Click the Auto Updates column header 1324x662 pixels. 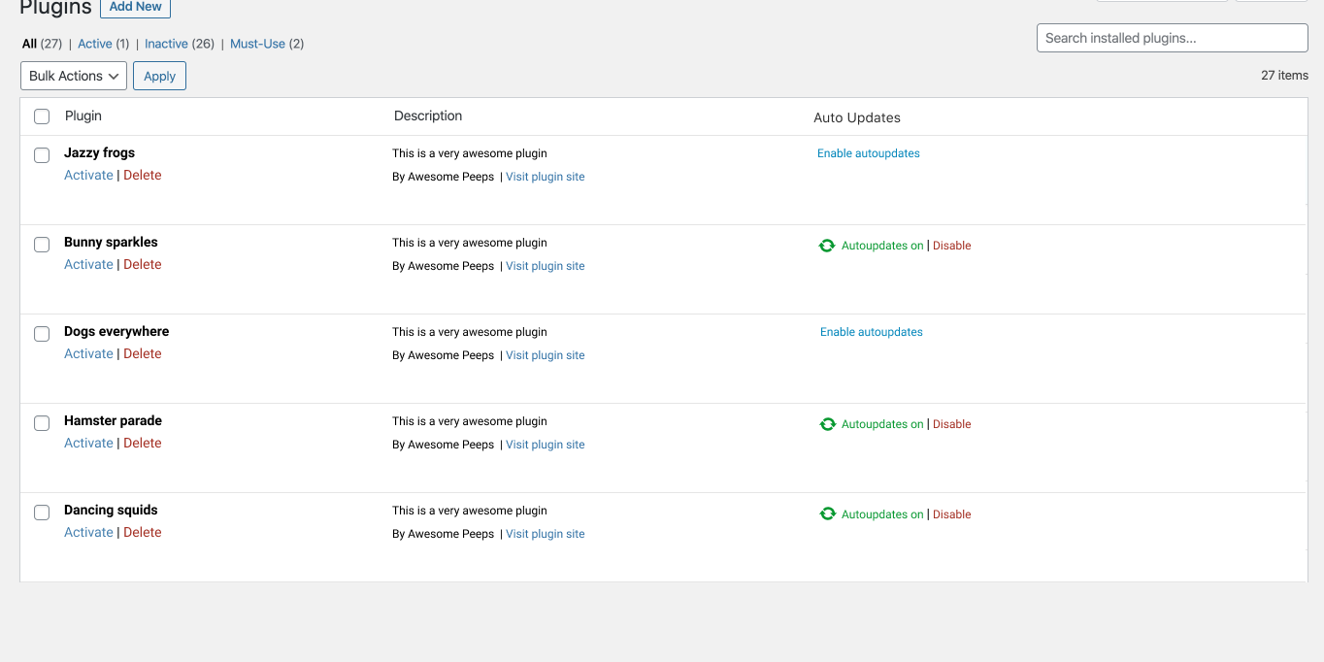point(857,117)
